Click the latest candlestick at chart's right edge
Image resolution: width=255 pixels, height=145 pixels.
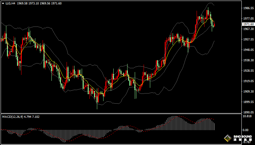pyautogui.click(x=214, y=25)
